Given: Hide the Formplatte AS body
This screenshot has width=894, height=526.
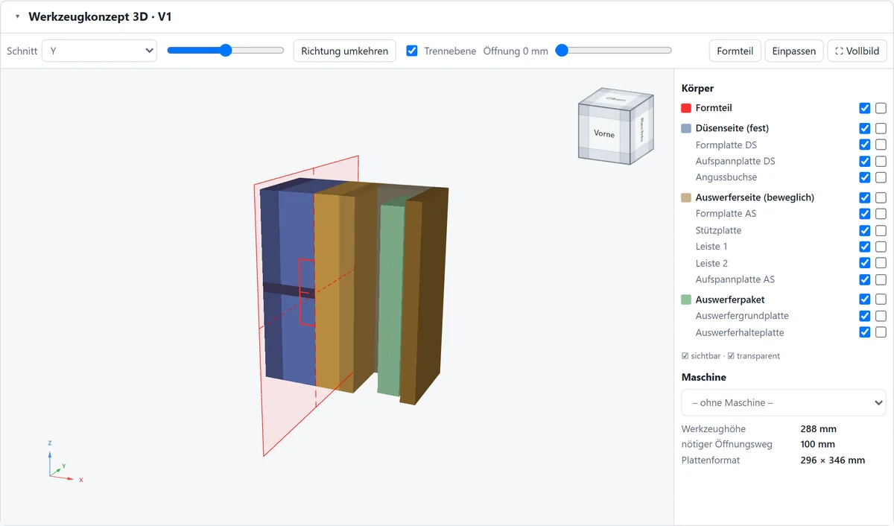Looking at the screenshot, I should pos(865,214).
